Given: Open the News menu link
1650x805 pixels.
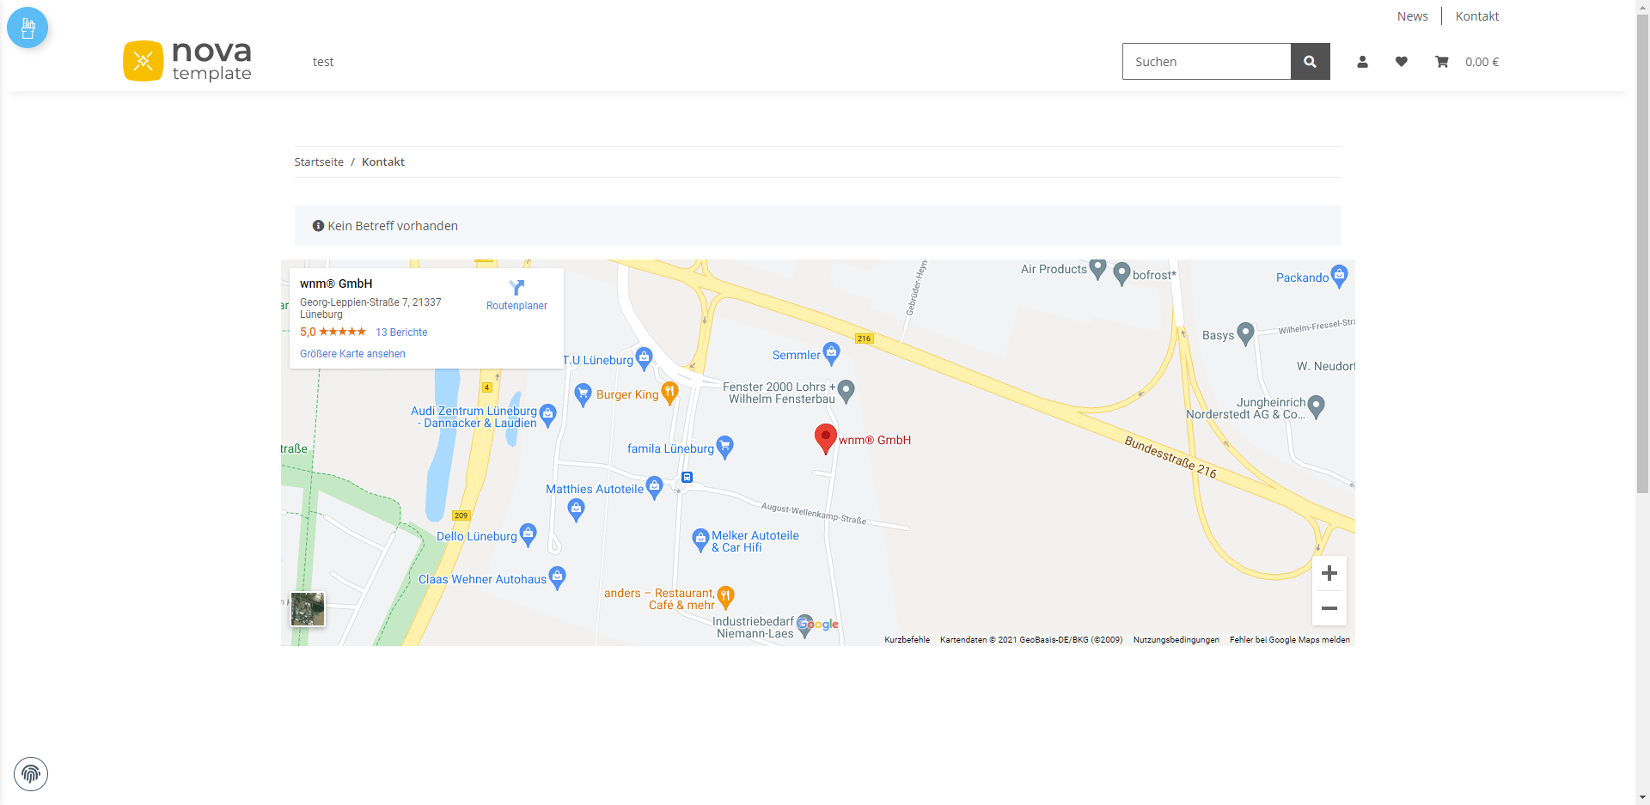Looking at the screenshot, I should tap(1412, 16).
